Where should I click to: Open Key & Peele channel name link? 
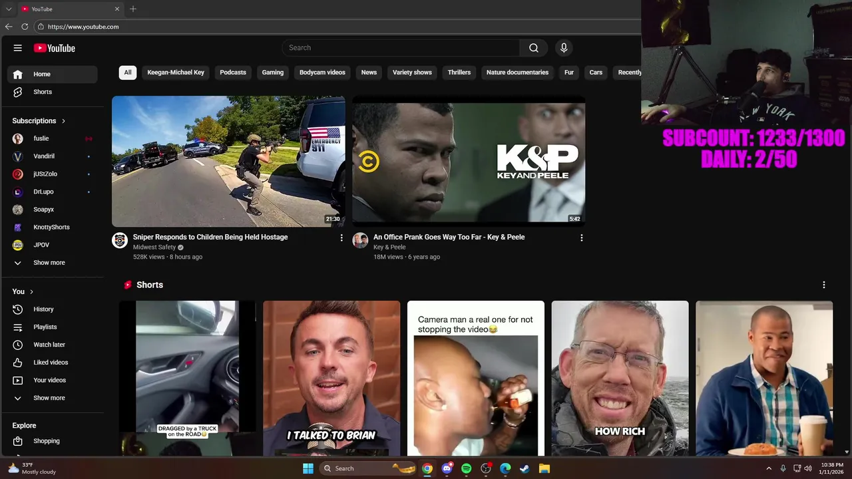(389, 247)
